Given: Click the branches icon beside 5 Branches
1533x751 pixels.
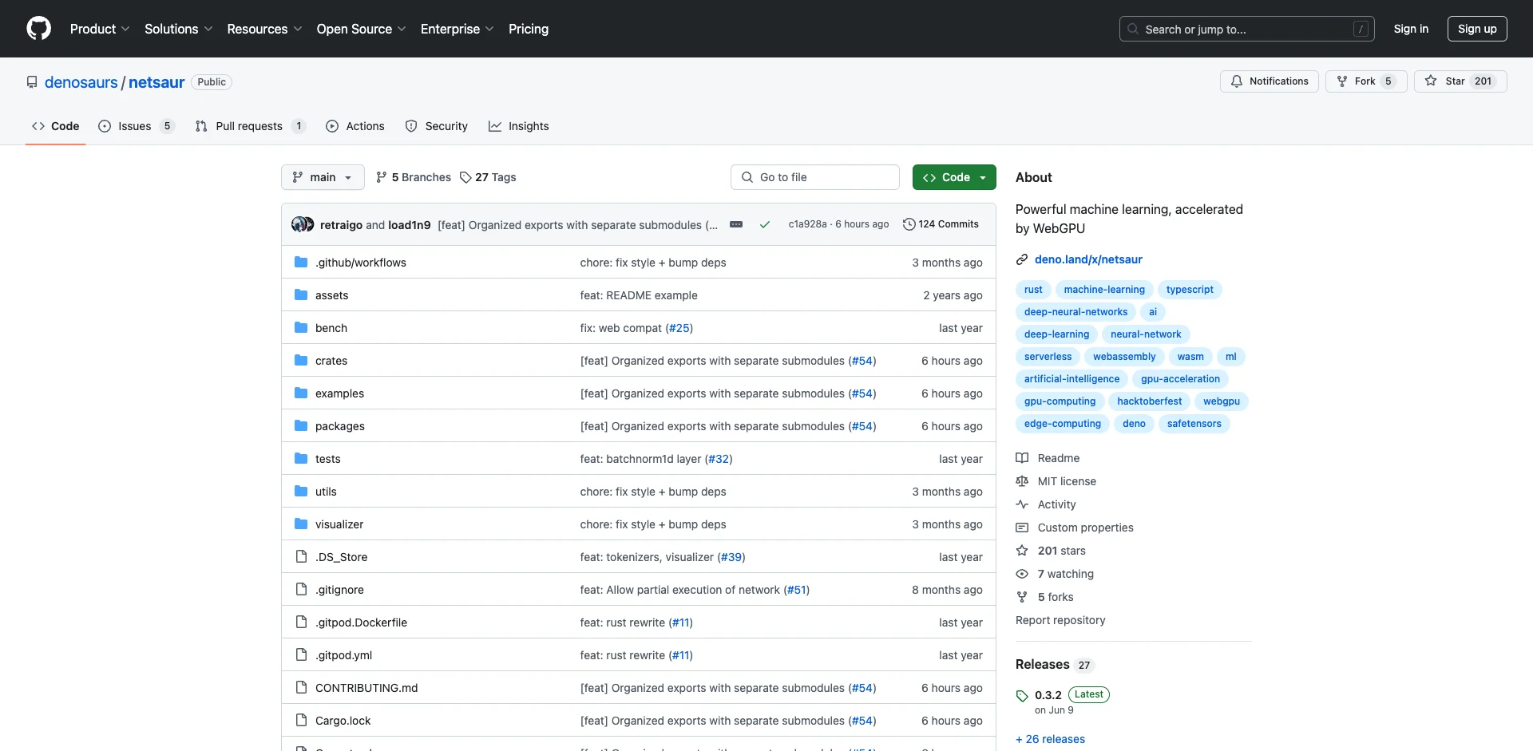Looking at the screenshot, I should pos(382,177).
